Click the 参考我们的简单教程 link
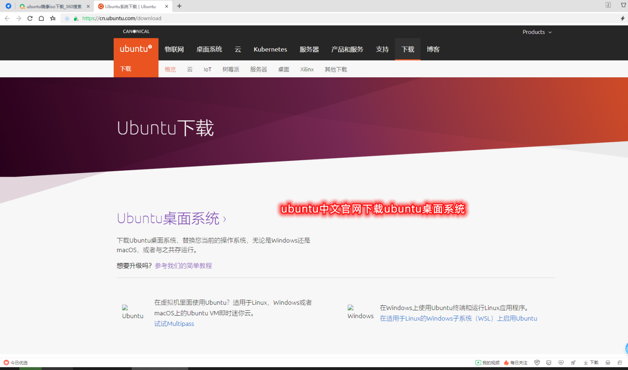Image resolution: width=628 pixels, height=370 pixels. pos(183,265)
